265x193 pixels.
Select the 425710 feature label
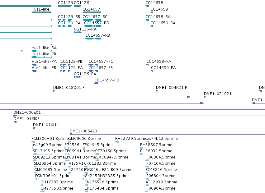point(76,170)
